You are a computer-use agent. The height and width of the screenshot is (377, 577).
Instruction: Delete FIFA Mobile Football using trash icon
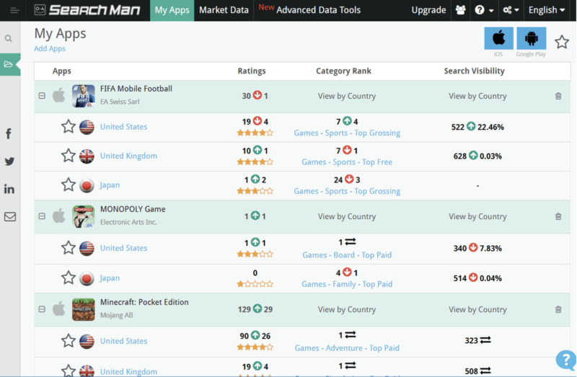pyautogui.click(x=558, y=96)
